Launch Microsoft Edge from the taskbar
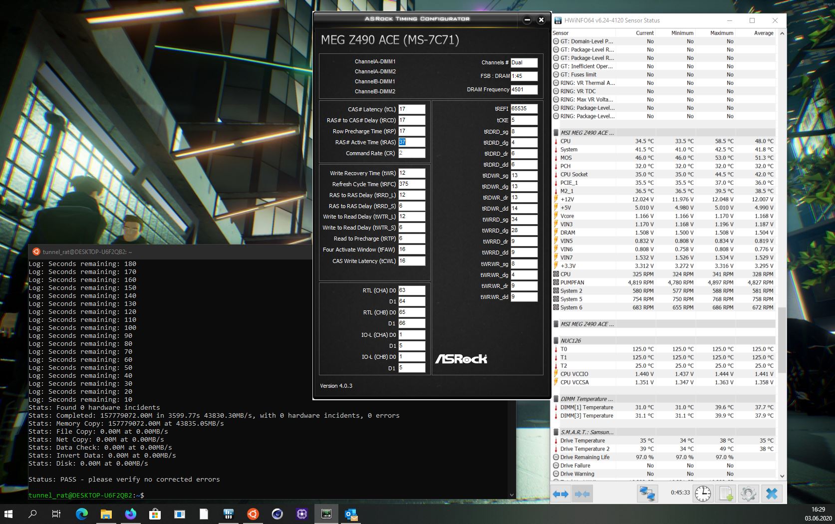This screenshot has height=524, width=835. coord(81,514)
